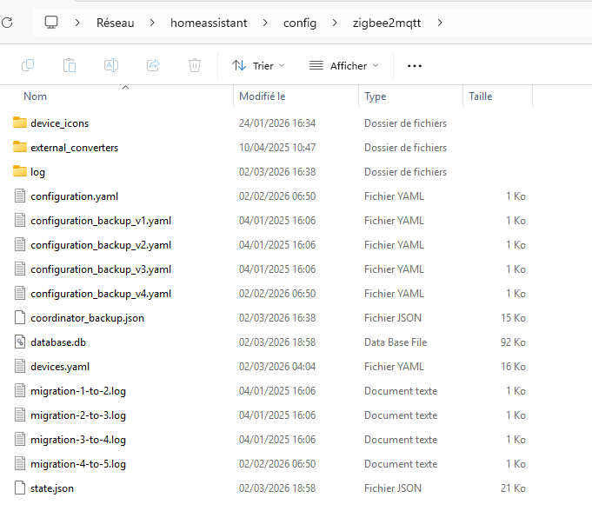Expand chevron after zigbee2mqtt in breadcrumb

point(440,22)
